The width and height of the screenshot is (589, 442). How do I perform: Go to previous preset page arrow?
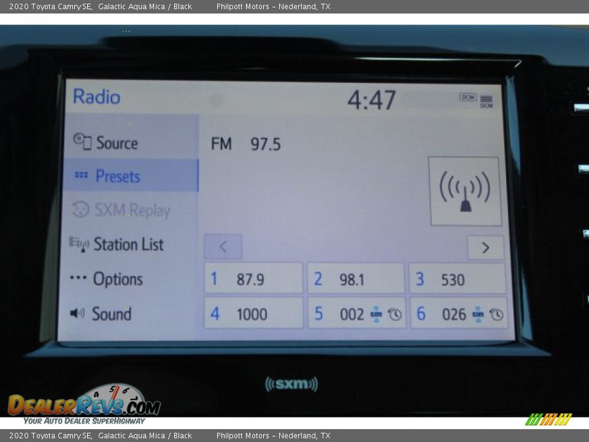(223, 247)
